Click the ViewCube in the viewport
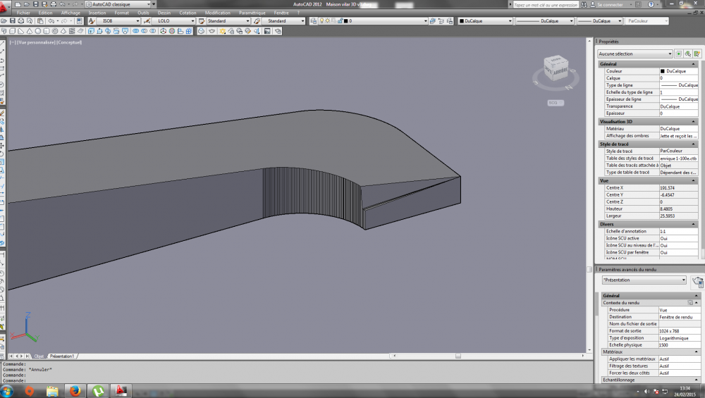Screen dimensions: 705x398 [x=556, y=68]
